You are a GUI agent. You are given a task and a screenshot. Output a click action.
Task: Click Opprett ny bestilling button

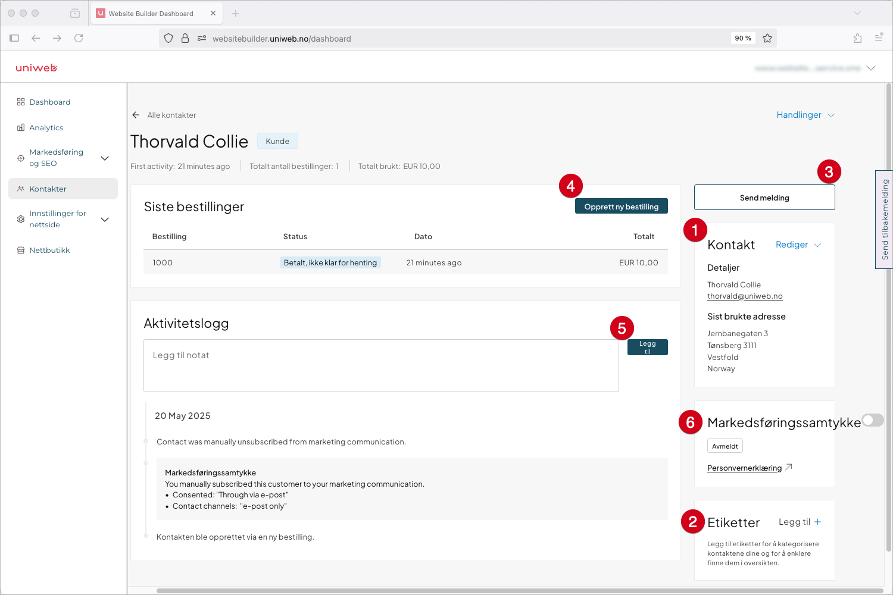pos(622,206)
